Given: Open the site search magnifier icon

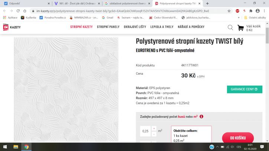Looking at the screenshot, I should 230,27.
